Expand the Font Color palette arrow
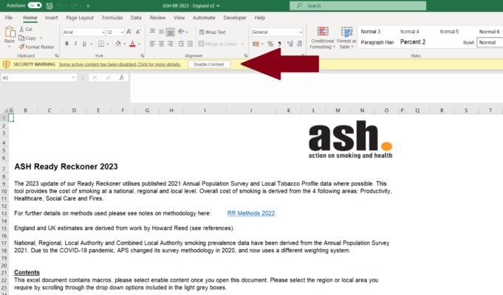The height and width of the screenshot is (295, 503). 139,44
